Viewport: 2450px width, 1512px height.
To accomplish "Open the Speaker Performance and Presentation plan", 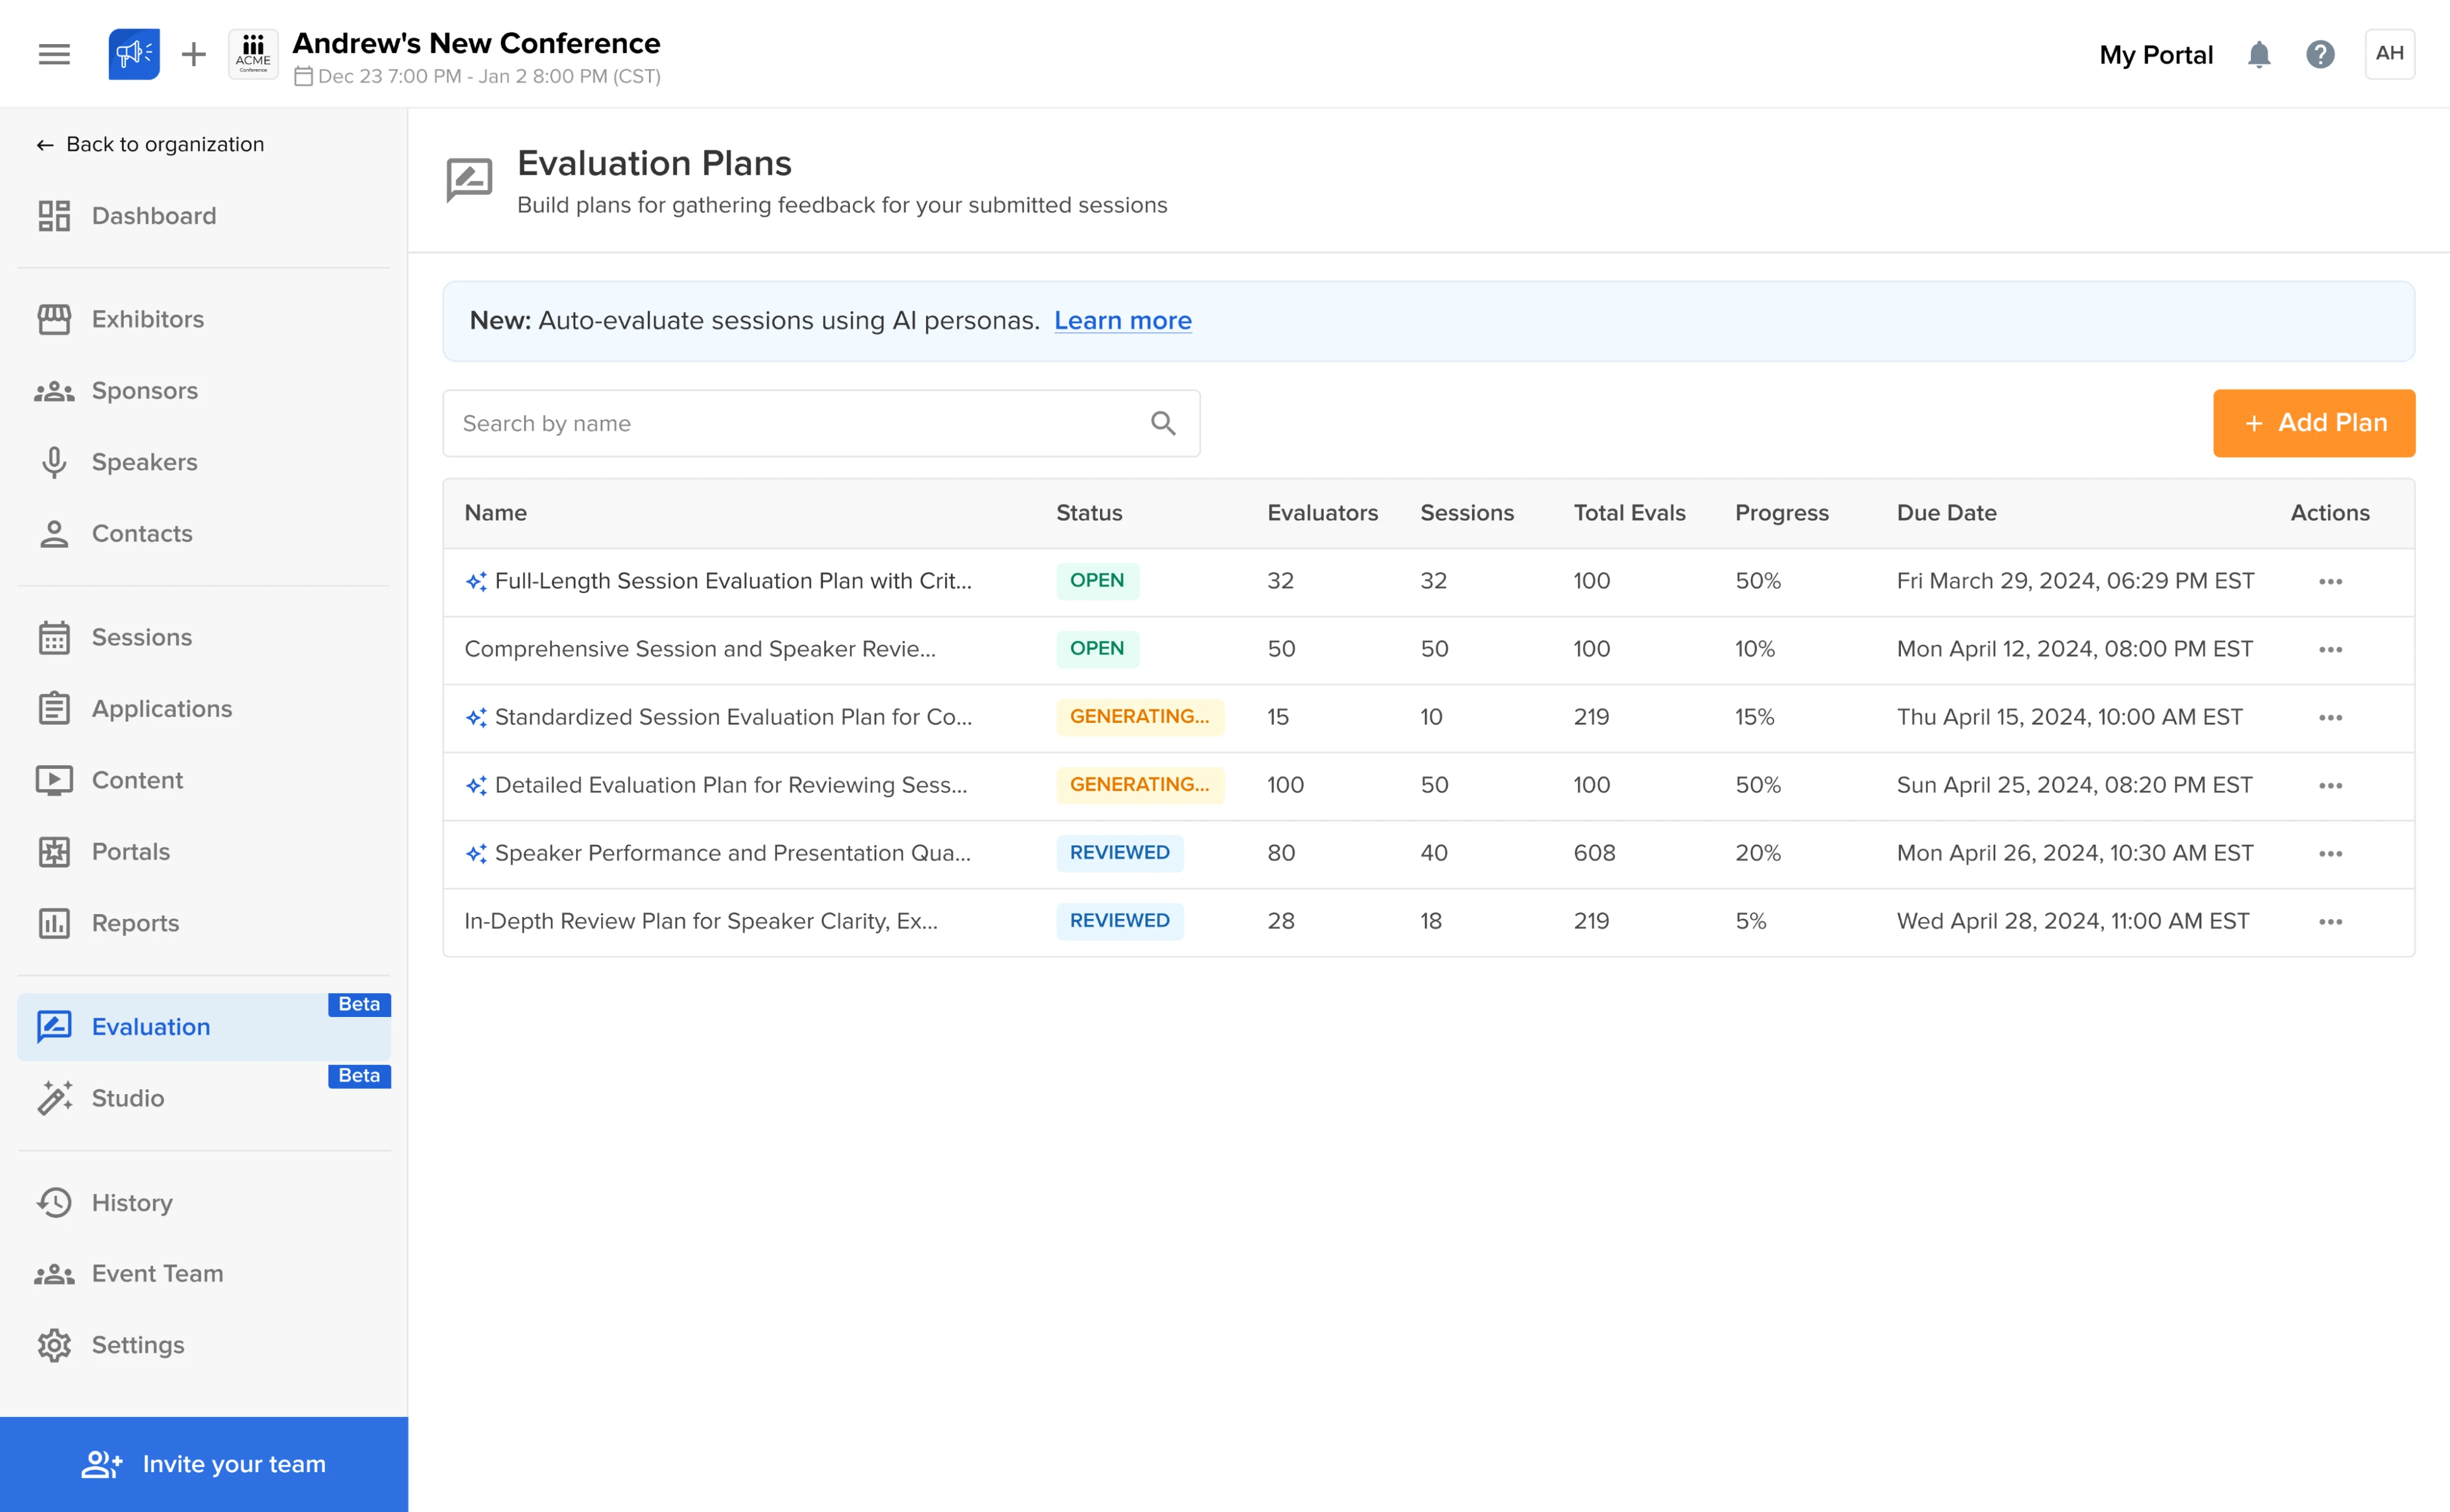I will click(732, 853).
